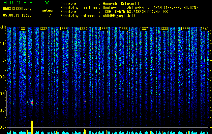The image size is (212, 134).
Task: Click the date stamp 05.08.13 13:30
Action: point(17,15)
